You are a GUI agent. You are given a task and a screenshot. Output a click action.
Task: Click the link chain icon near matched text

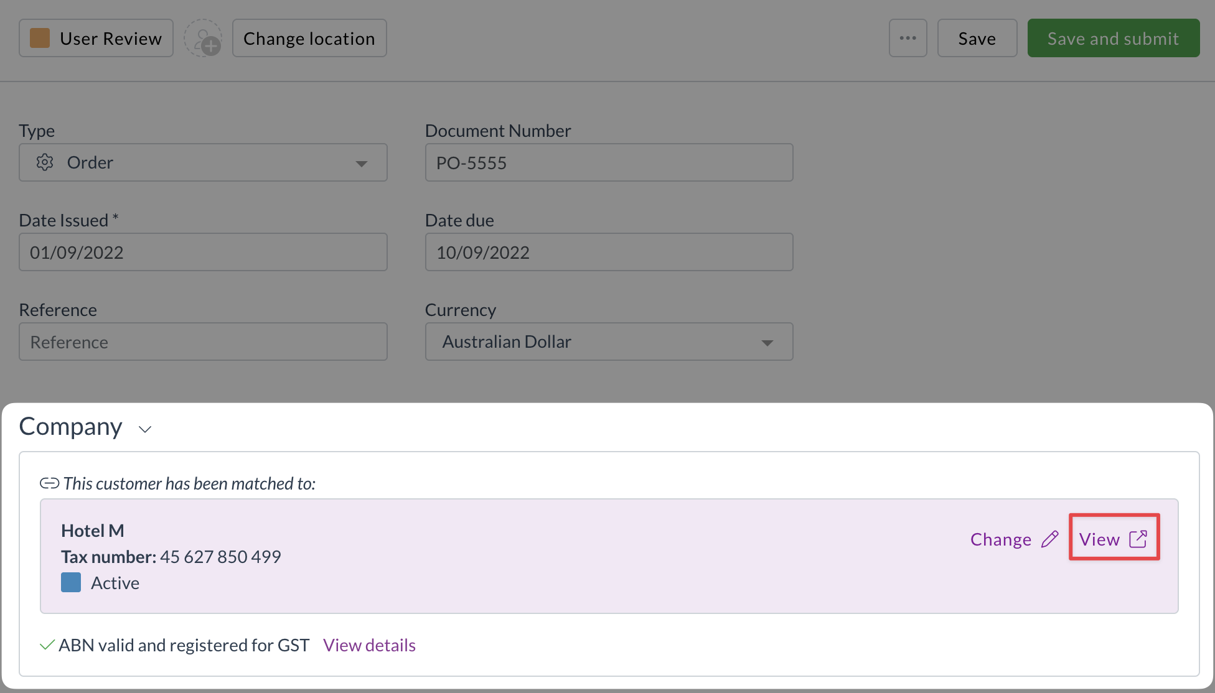tap(49, 483)
